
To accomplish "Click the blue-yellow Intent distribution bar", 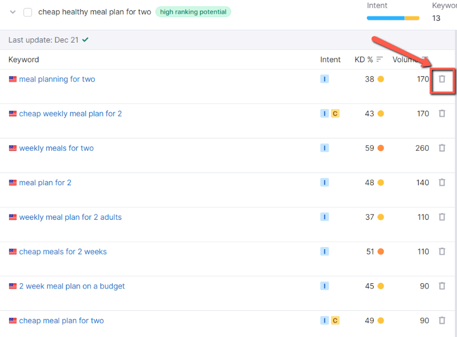I will (393, 18).
